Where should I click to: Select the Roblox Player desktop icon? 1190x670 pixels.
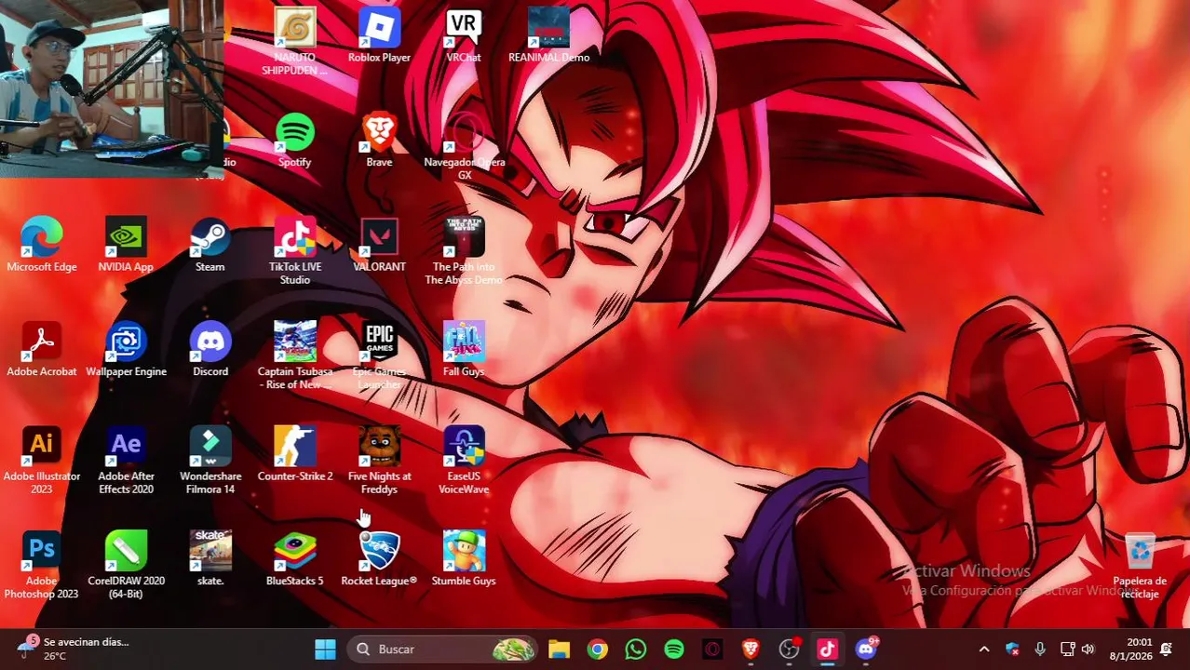pyautogui.click(x=379, y=37)
